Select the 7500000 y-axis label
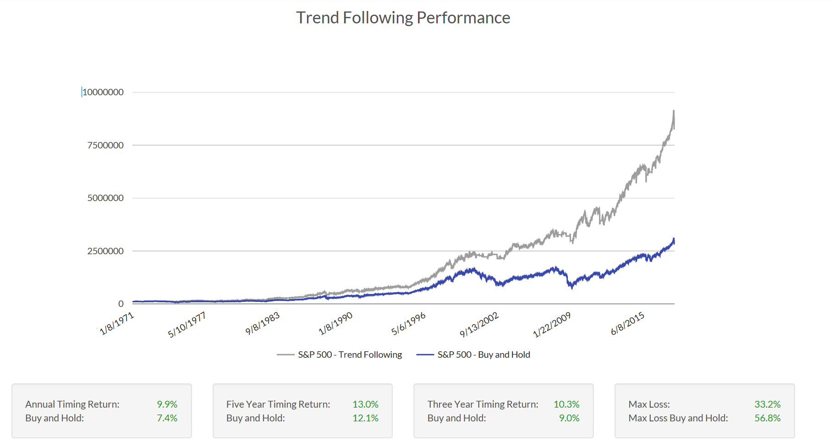 (105, 145)
